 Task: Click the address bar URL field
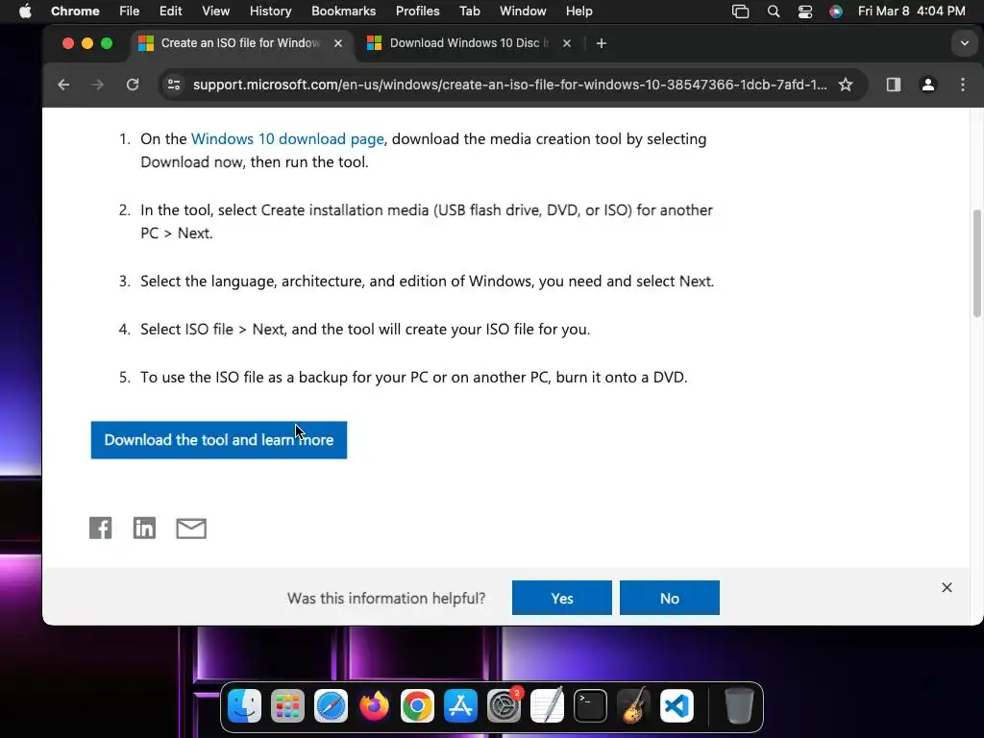point(509,85)
